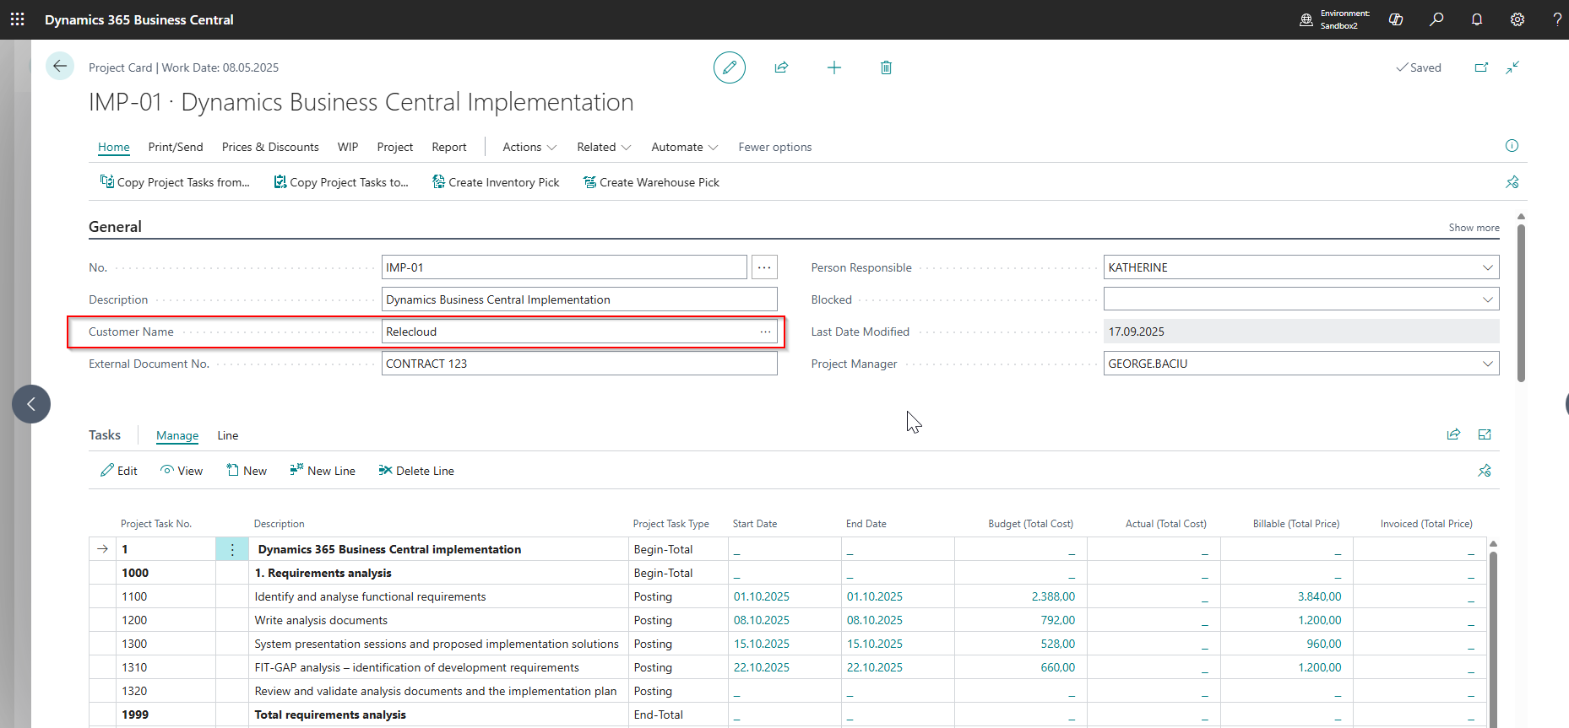The height and width of the screenshot is (728, 1569).
Task: Click Copy Project Tasks to...
Action: (x=341, y=182)
